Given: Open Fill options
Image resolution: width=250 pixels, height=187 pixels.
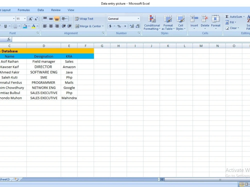Looking at the screenshot, I should (231, 22).
